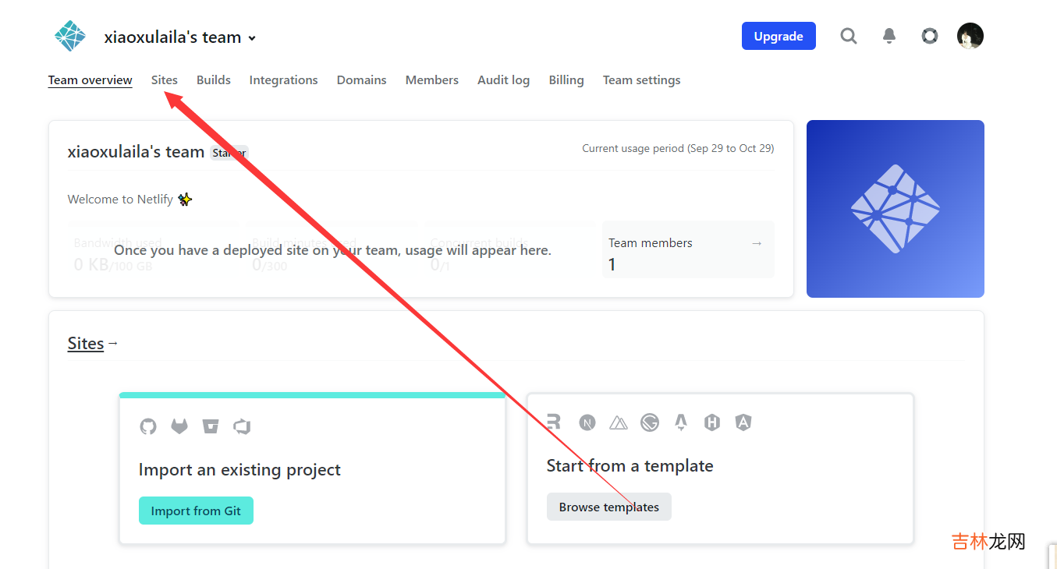Click the GitLab fox icon
This screenshot has width=1057, height=569.
tap(179, 426)
